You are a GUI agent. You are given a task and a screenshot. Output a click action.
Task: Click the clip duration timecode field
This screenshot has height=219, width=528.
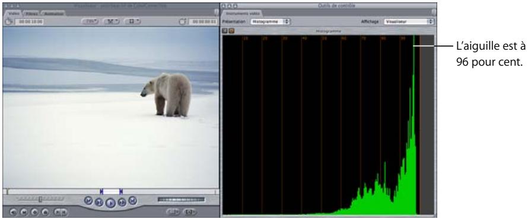(x=29, y=21)
